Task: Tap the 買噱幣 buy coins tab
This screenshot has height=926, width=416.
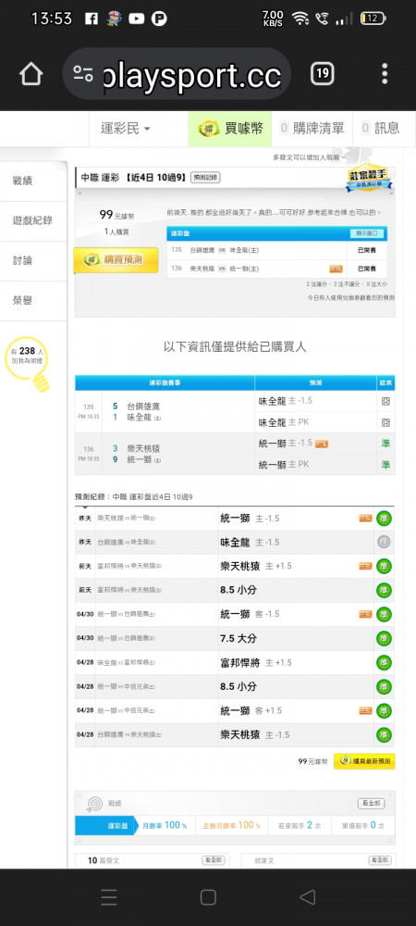Action: (x=230, y=128)
